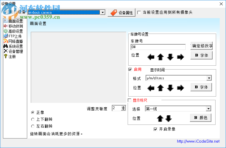The height and width of the screenshot is (148, 226).
Task: Open the time format dropdown
Action: 209,78
